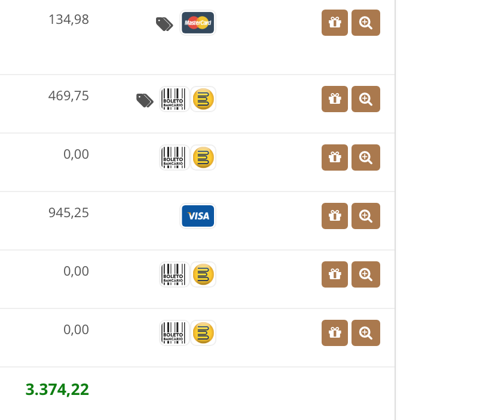
Task: Click gift button on the 469,75 row
Action: (335, 99)
